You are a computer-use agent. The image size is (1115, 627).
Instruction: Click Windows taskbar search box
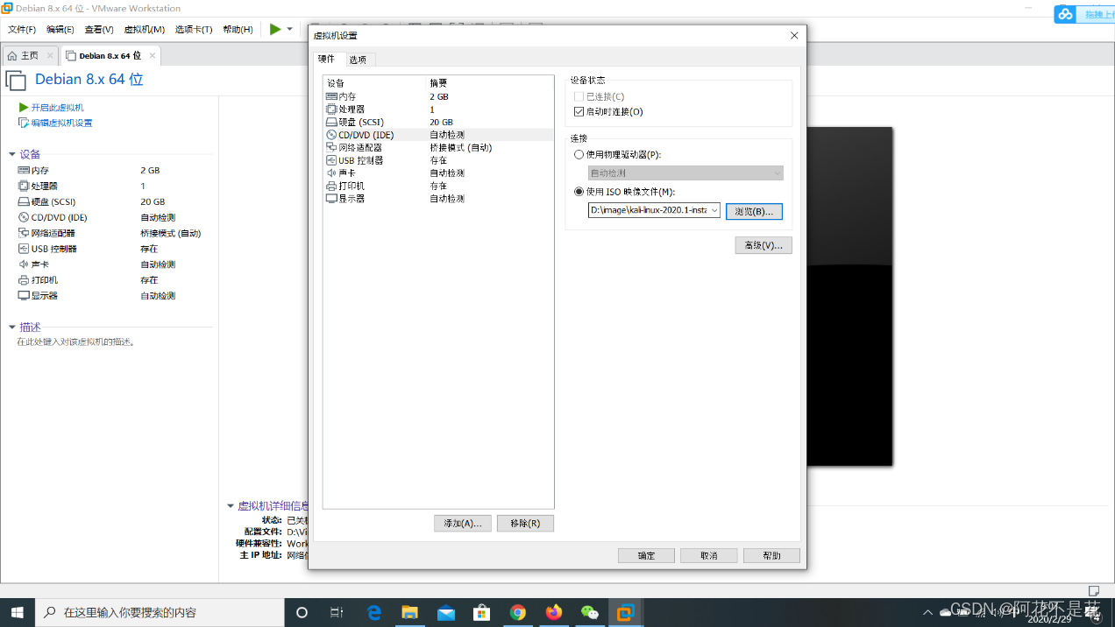pyautogui.click(x=160, y=612)
